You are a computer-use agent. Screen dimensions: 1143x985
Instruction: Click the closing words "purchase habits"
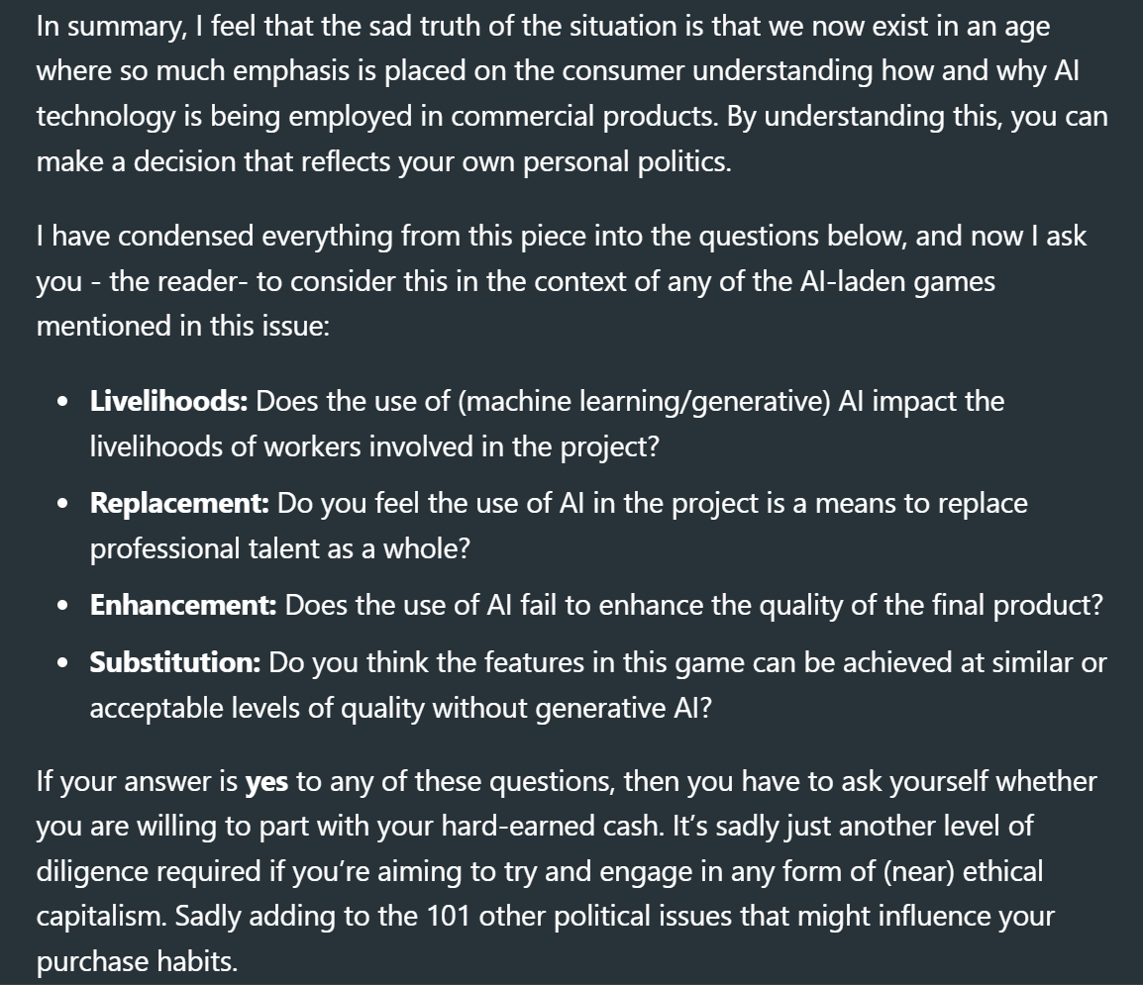[x=137, y=961]
